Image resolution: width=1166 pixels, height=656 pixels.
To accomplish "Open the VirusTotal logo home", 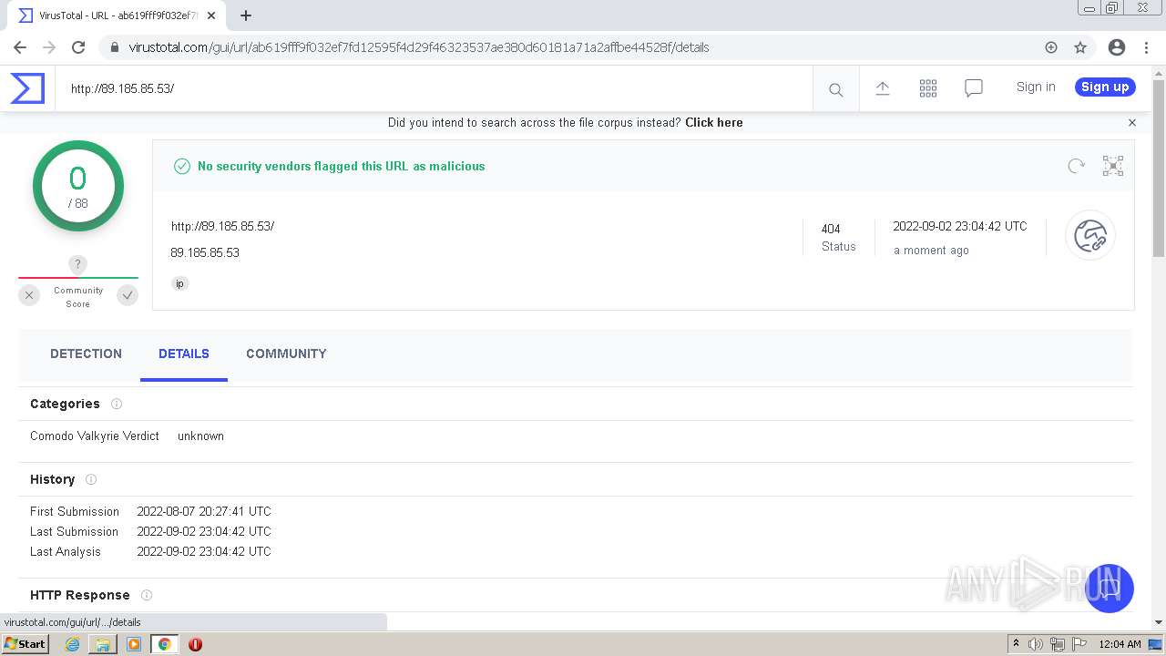I will coord(27,88).
